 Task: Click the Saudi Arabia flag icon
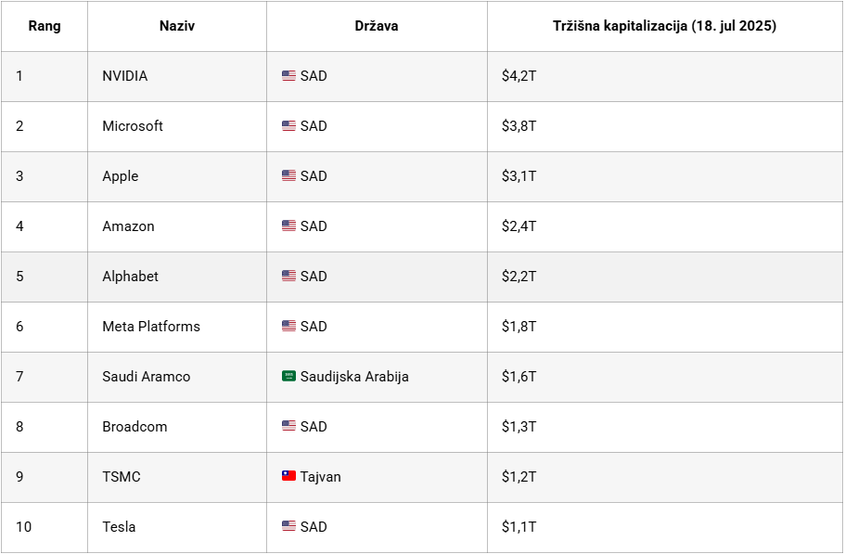pyautogui.click(x=288, y=377)
